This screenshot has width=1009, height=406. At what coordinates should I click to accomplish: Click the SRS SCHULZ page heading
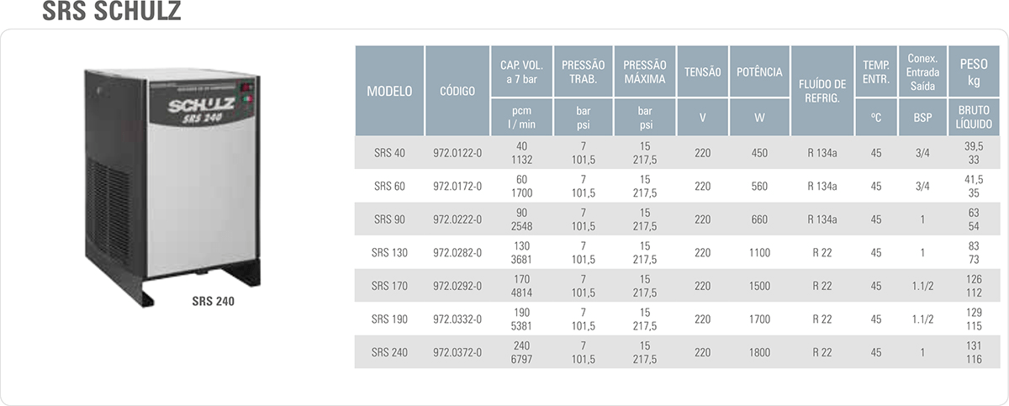click(111, 13)
